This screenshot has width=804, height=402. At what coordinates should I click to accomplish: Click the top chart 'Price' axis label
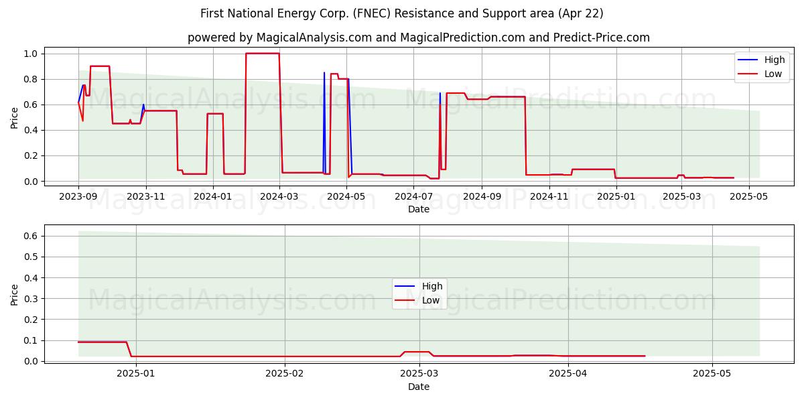tap(15, 117)
